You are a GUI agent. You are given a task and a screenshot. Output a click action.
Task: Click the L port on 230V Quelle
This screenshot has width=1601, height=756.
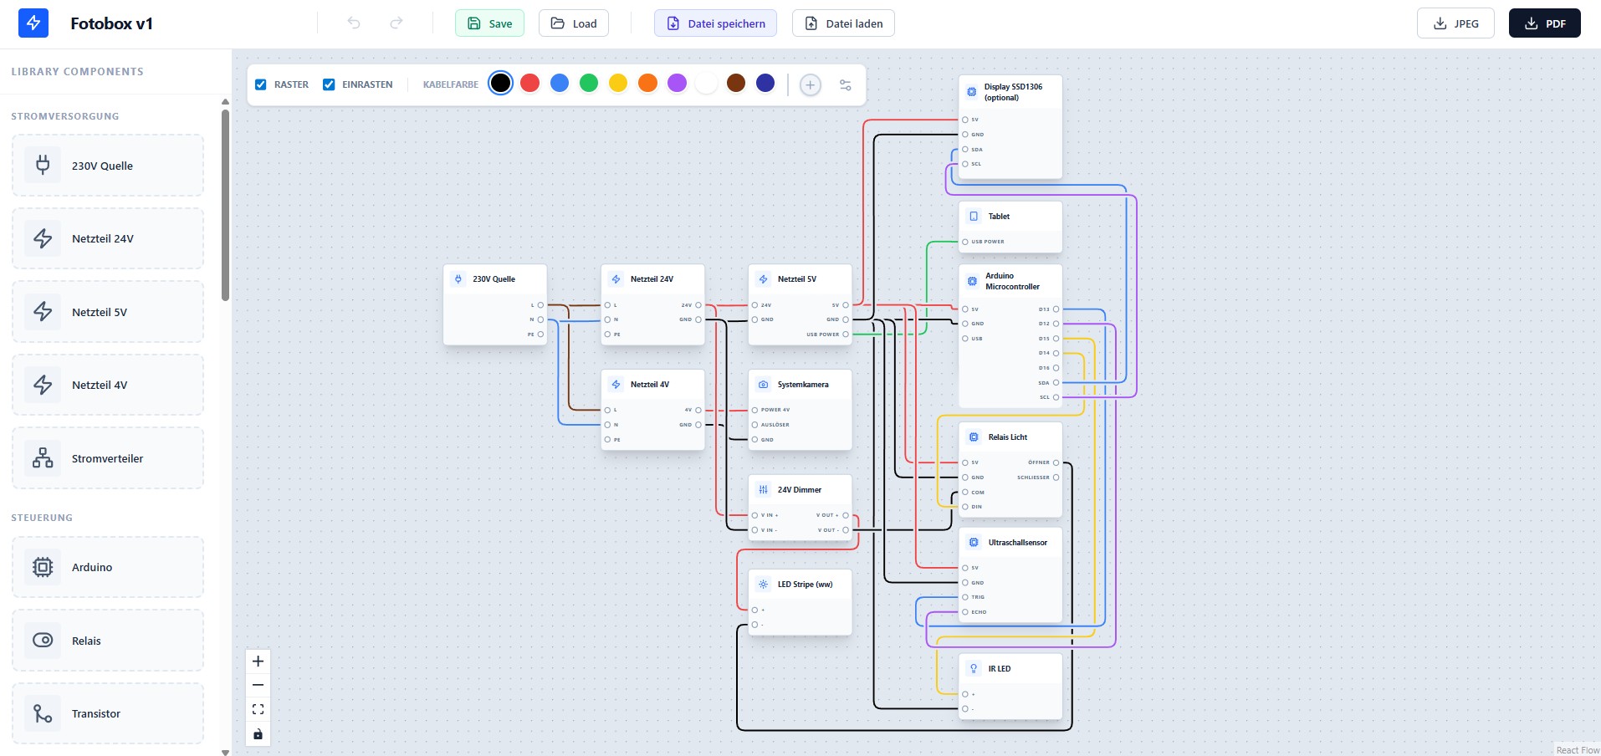(540, 305)
